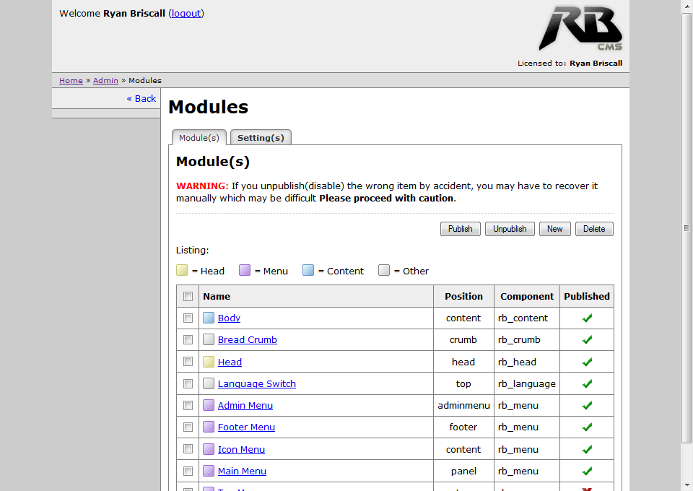Toggle published status of Main Menu

587,471
